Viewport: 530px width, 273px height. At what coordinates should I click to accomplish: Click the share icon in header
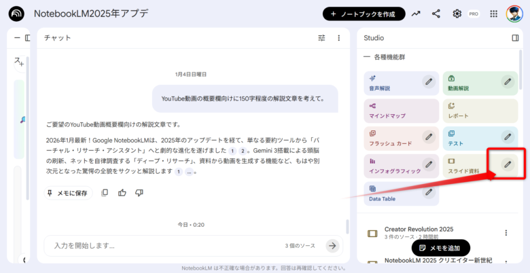click(x=436, y=14)
